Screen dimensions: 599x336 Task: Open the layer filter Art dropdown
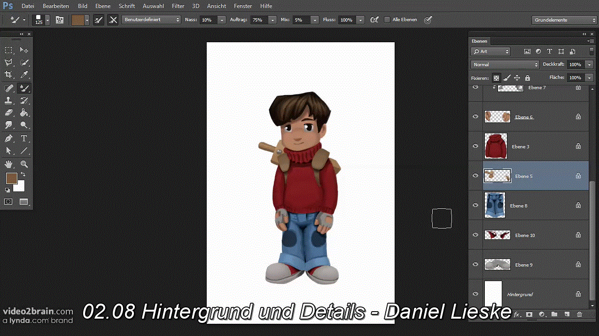pyautogui.click(x=490, y=52)
